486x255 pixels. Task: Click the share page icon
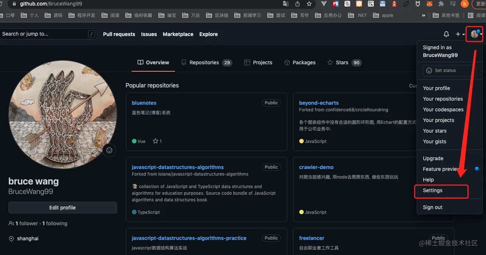297,4
